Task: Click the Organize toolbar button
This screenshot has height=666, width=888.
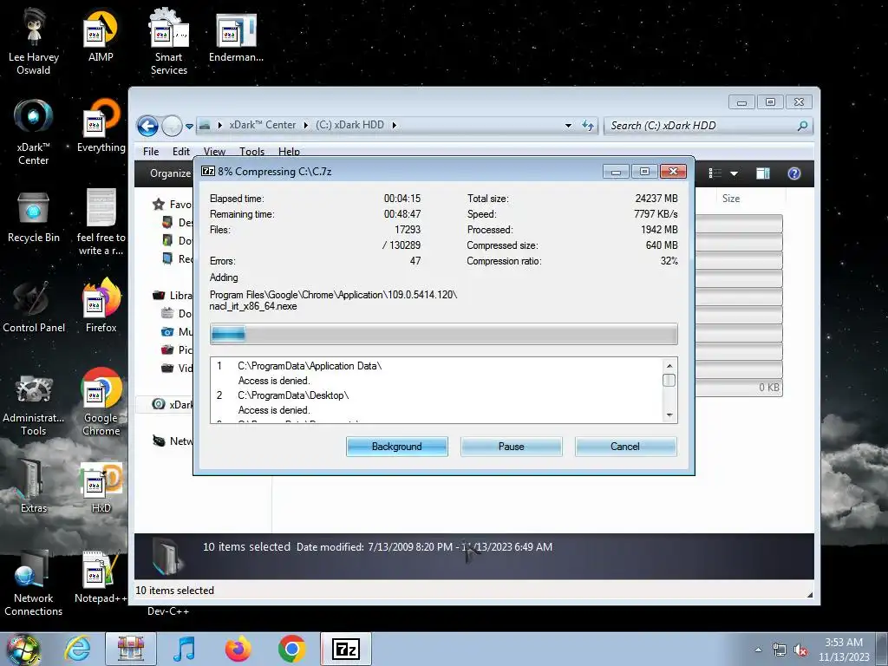Action: 169,173
